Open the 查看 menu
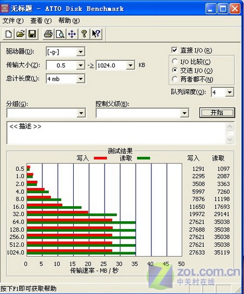 pos(41,21)
